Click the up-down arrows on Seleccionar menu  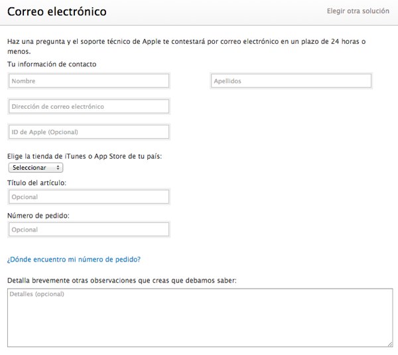(59, 168)
